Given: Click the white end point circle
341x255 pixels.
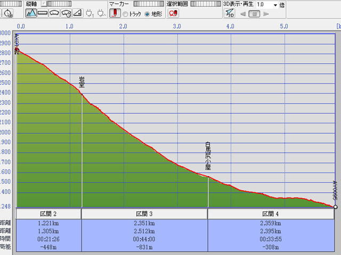Looking at the screenshot, I should (x=335, y=207).
